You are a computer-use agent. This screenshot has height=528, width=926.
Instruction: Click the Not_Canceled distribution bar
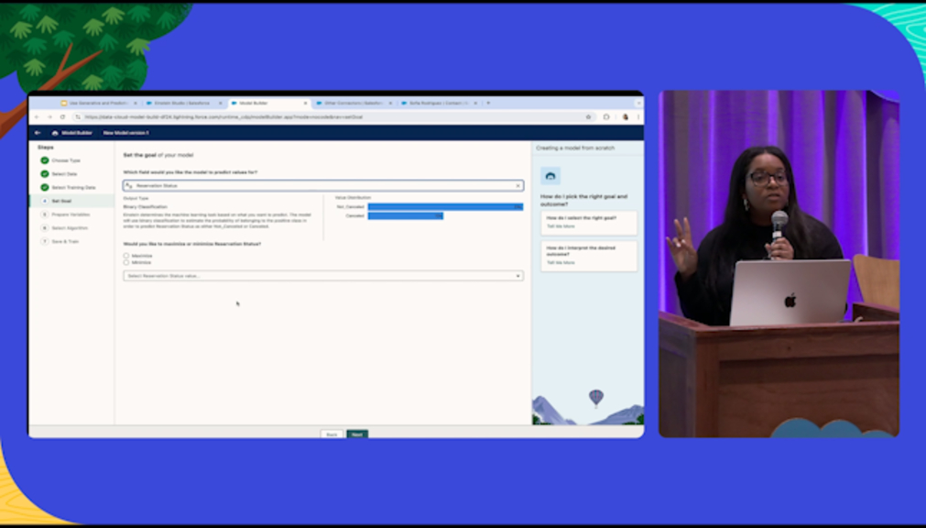(445, 207)
